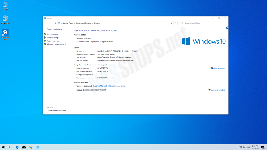This screenshot has width=267, height=150.
Task: Click the 2019 Microsoft Corporation copyright text
Action: click(95, 42)
